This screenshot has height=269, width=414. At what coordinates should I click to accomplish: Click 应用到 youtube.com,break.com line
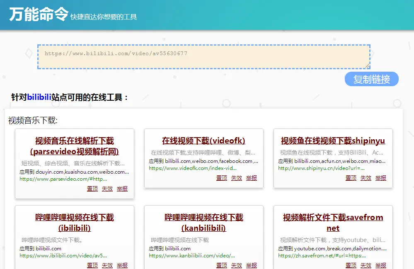(x=332, y=248)
